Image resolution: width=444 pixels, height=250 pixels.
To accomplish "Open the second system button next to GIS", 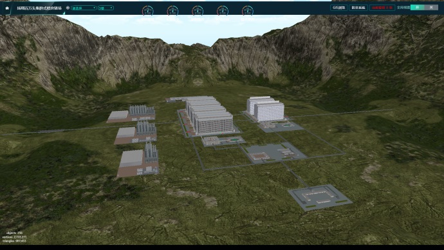I will tap(358, 8).
